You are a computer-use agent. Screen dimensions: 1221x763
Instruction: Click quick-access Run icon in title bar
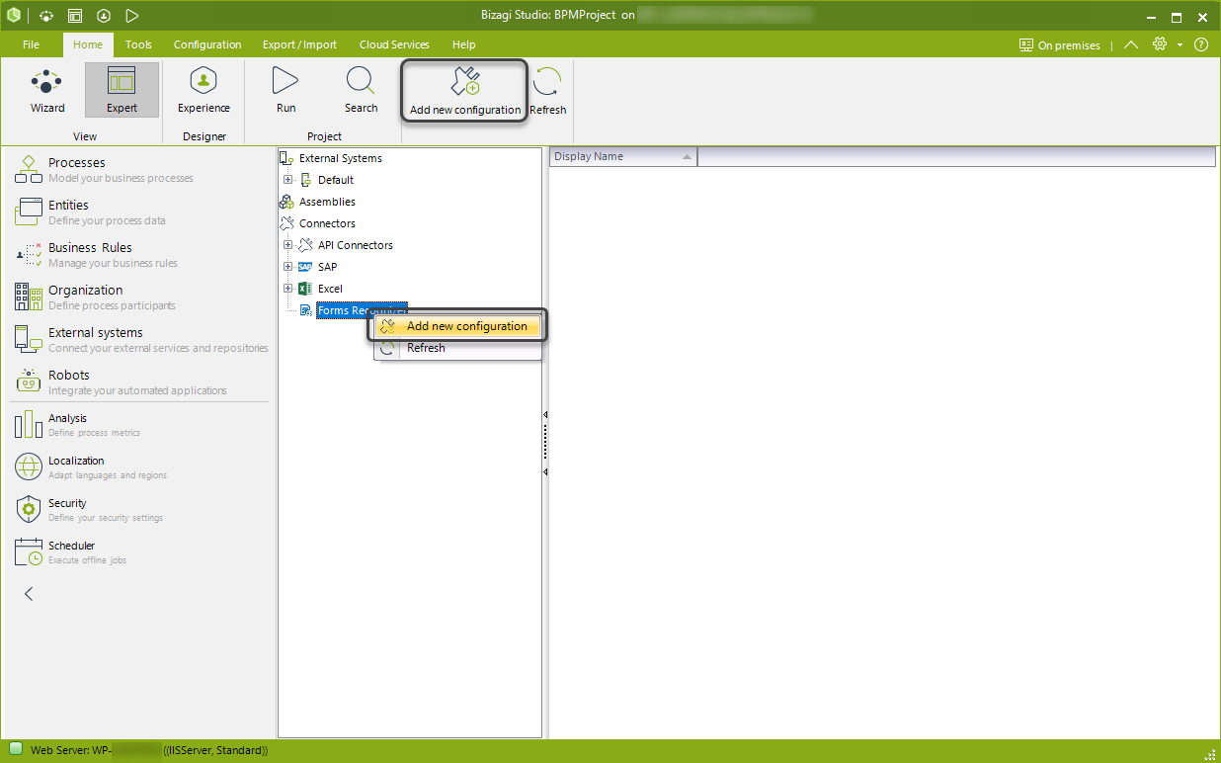[131, 16]
